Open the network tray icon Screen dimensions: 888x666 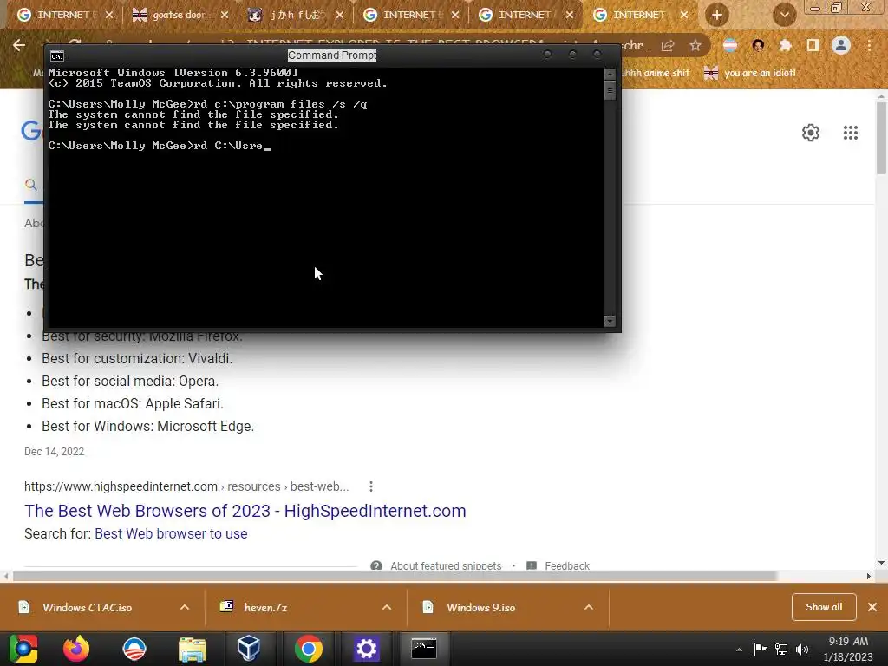(781, 649)
